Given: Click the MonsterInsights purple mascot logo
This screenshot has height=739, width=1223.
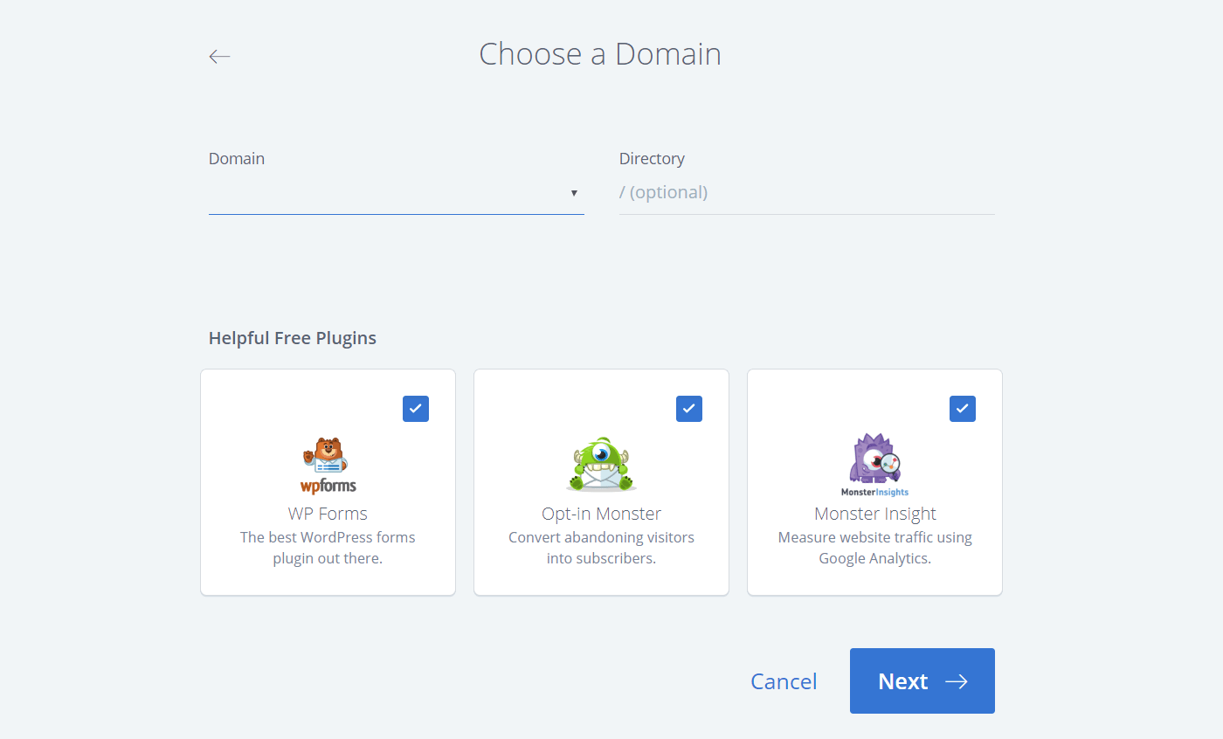Looking at the screenshot, I should coord(875,465).
